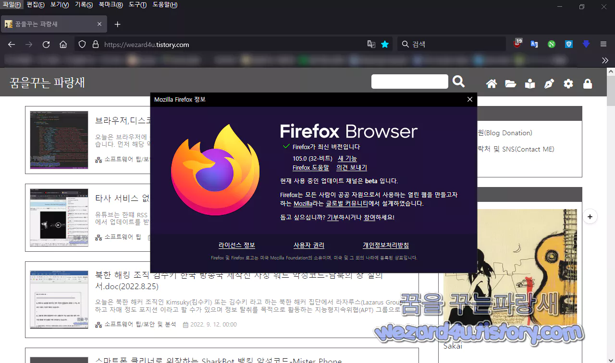The image size is (615, 363).
Task: Go to blog home via house icon
Action: pyautogui.click(x=492, y=84)
